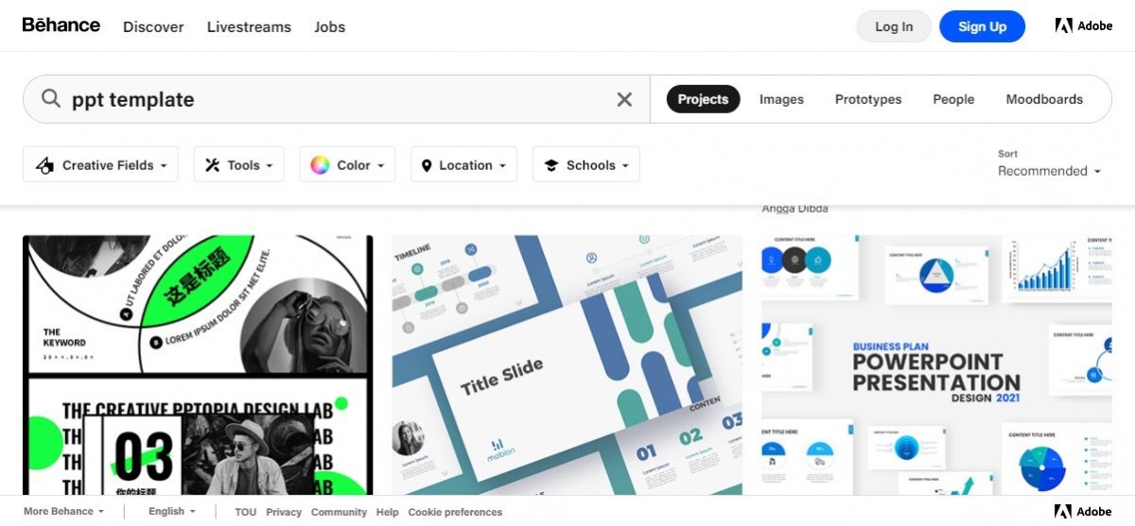Click the Adobe logo in header
The image size is (1135, 526).
pos(1084,26)
